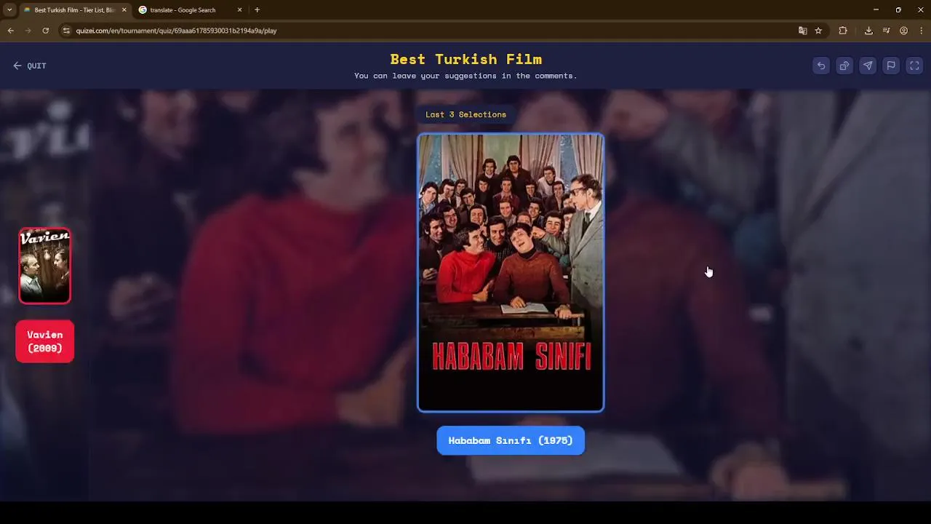Open a new browser tab
Viewport: 931px width, 524px height.
257,10
